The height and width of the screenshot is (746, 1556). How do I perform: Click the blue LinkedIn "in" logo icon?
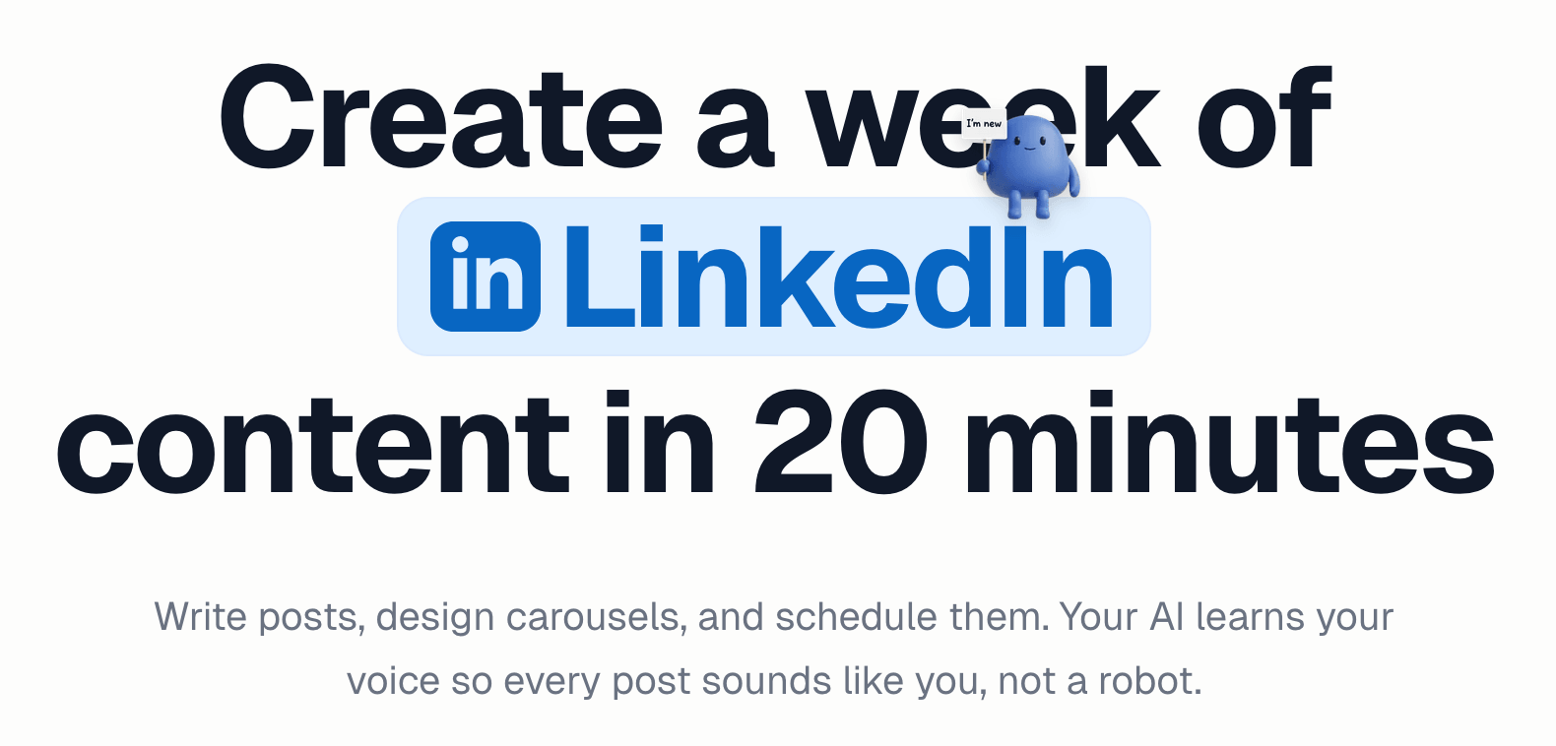486,277
